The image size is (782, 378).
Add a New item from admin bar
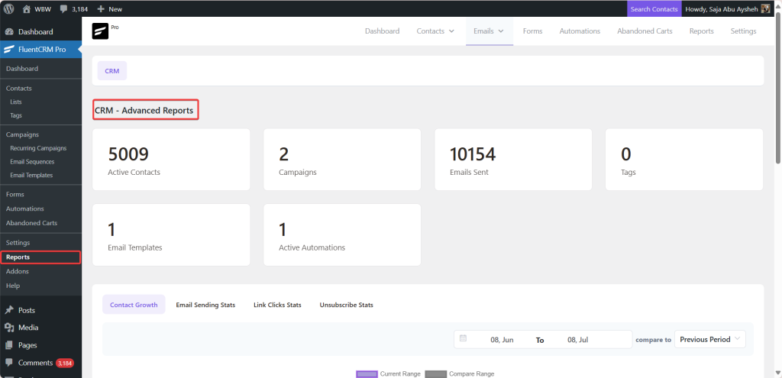click(x=109, y=9)
